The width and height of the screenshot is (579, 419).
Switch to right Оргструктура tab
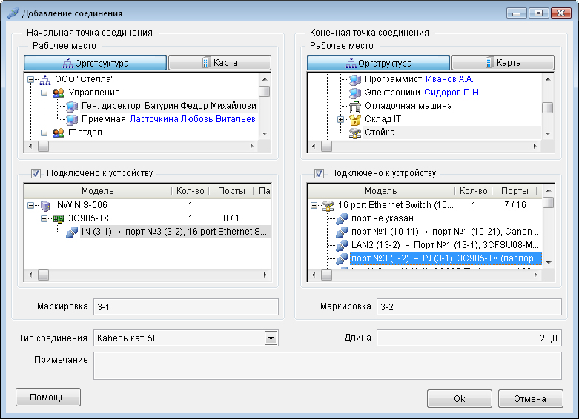click(x=379, y=63)
